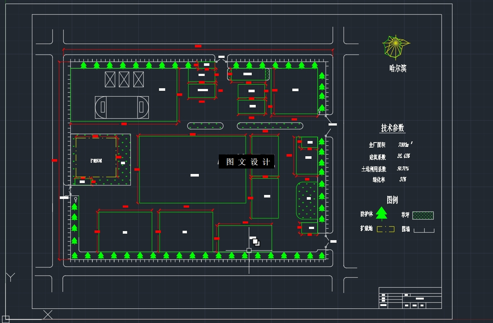
Task: Select the title block table at bottom right
Action: click(x=410, y=298)
